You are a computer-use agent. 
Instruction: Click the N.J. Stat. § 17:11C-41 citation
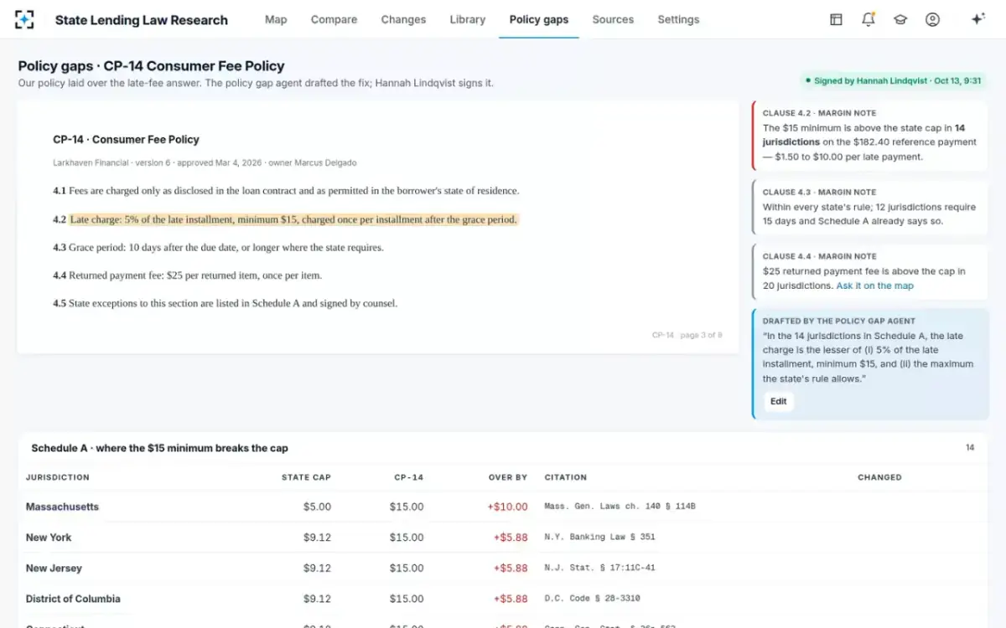(x=599, y=568)
